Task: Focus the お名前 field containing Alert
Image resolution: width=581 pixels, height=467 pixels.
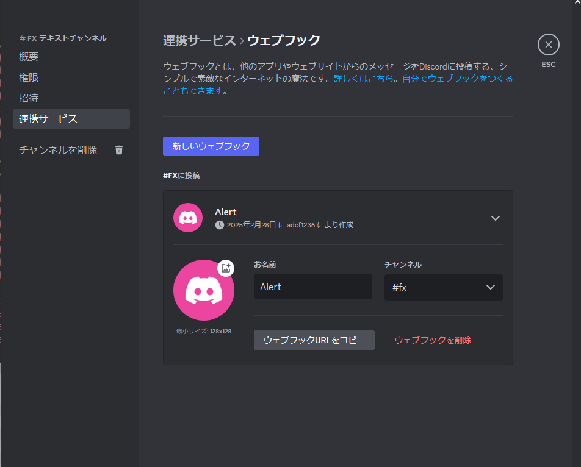Action: (x=313, y=287)
